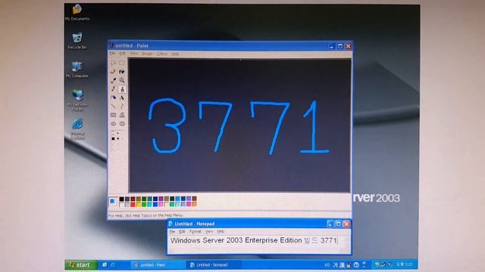Screen dimensions: 485x272
Task: Select the Brush tool in Paint
Action: click(x=122, y=89)
